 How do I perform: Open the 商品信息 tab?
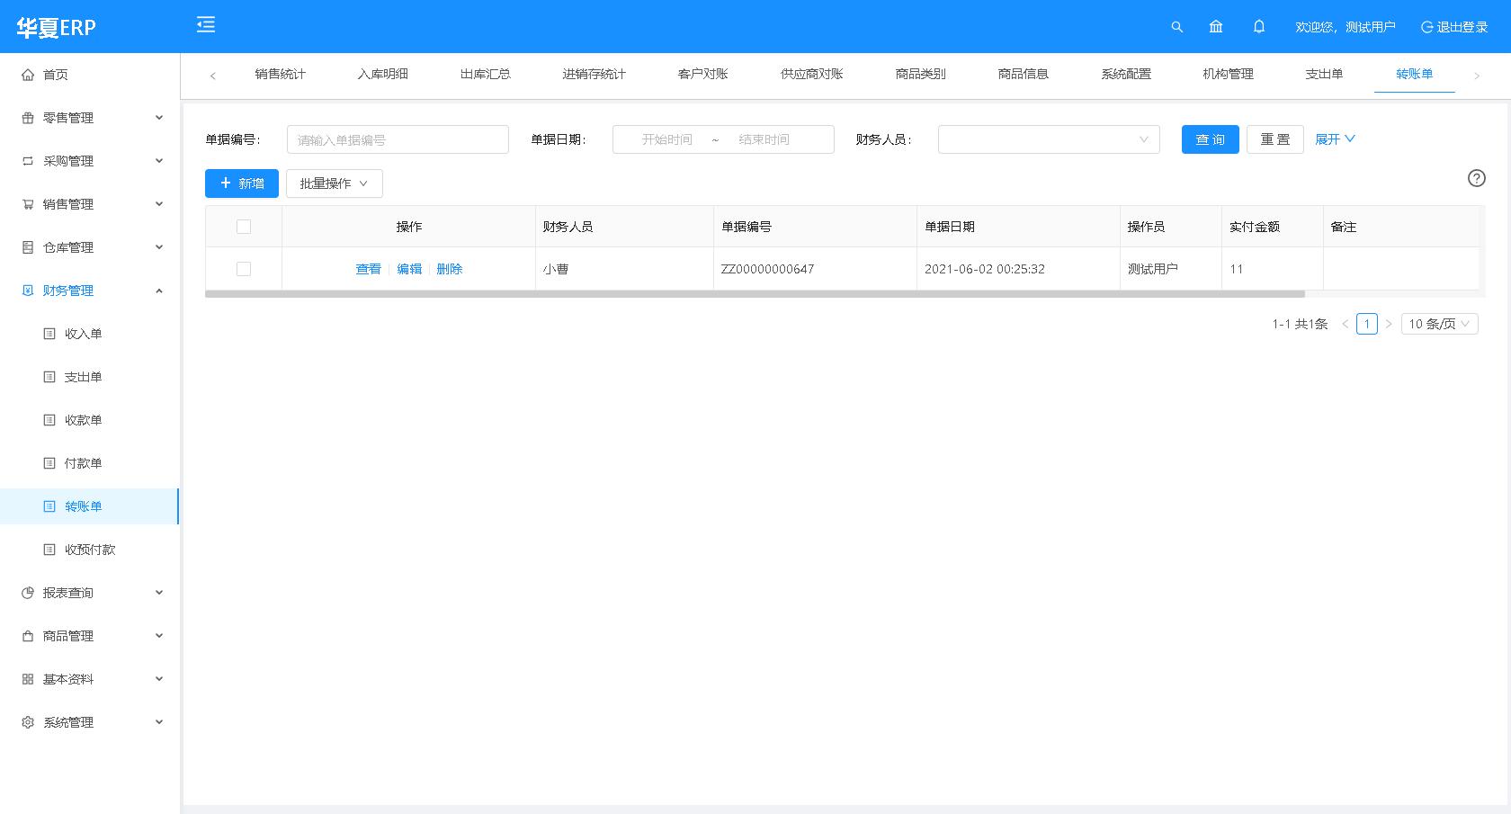click(1023, 75)
